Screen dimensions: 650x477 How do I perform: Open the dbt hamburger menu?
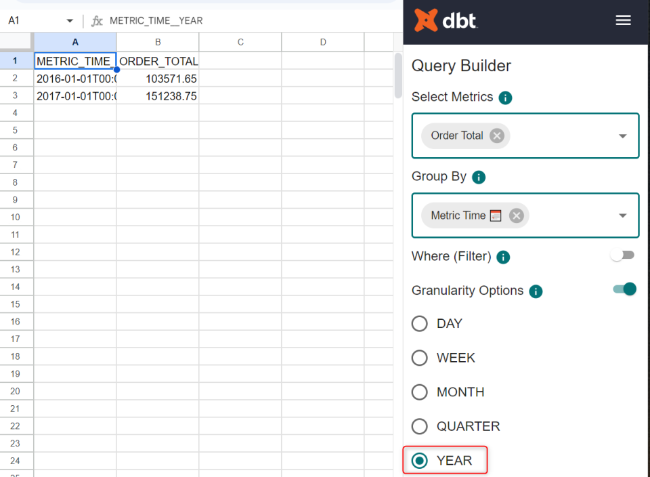point(623,20)
